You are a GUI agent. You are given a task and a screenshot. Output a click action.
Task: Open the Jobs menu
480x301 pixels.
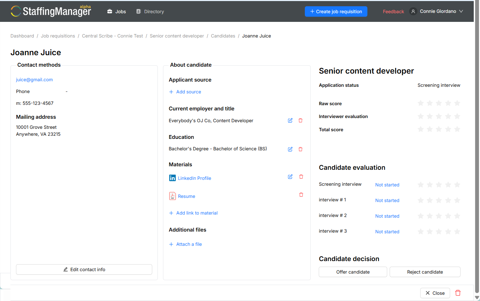click(x=116, y=11)
